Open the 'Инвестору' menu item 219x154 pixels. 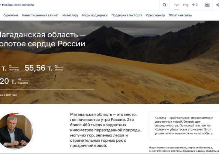click(70, 15)
